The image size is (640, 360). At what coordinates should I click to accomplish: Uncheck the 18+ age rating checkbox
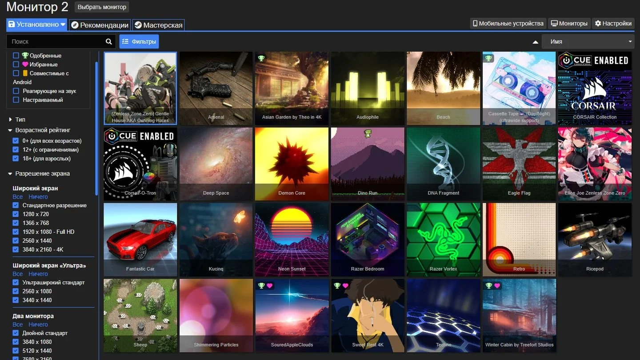(x=16, y=159)
